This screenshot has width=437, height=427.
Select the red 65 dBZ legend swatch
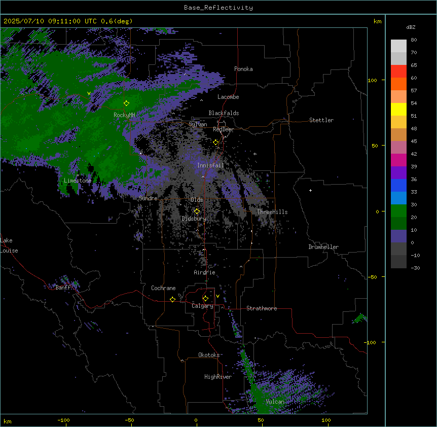pyautogui.click(x=398, y=72)
